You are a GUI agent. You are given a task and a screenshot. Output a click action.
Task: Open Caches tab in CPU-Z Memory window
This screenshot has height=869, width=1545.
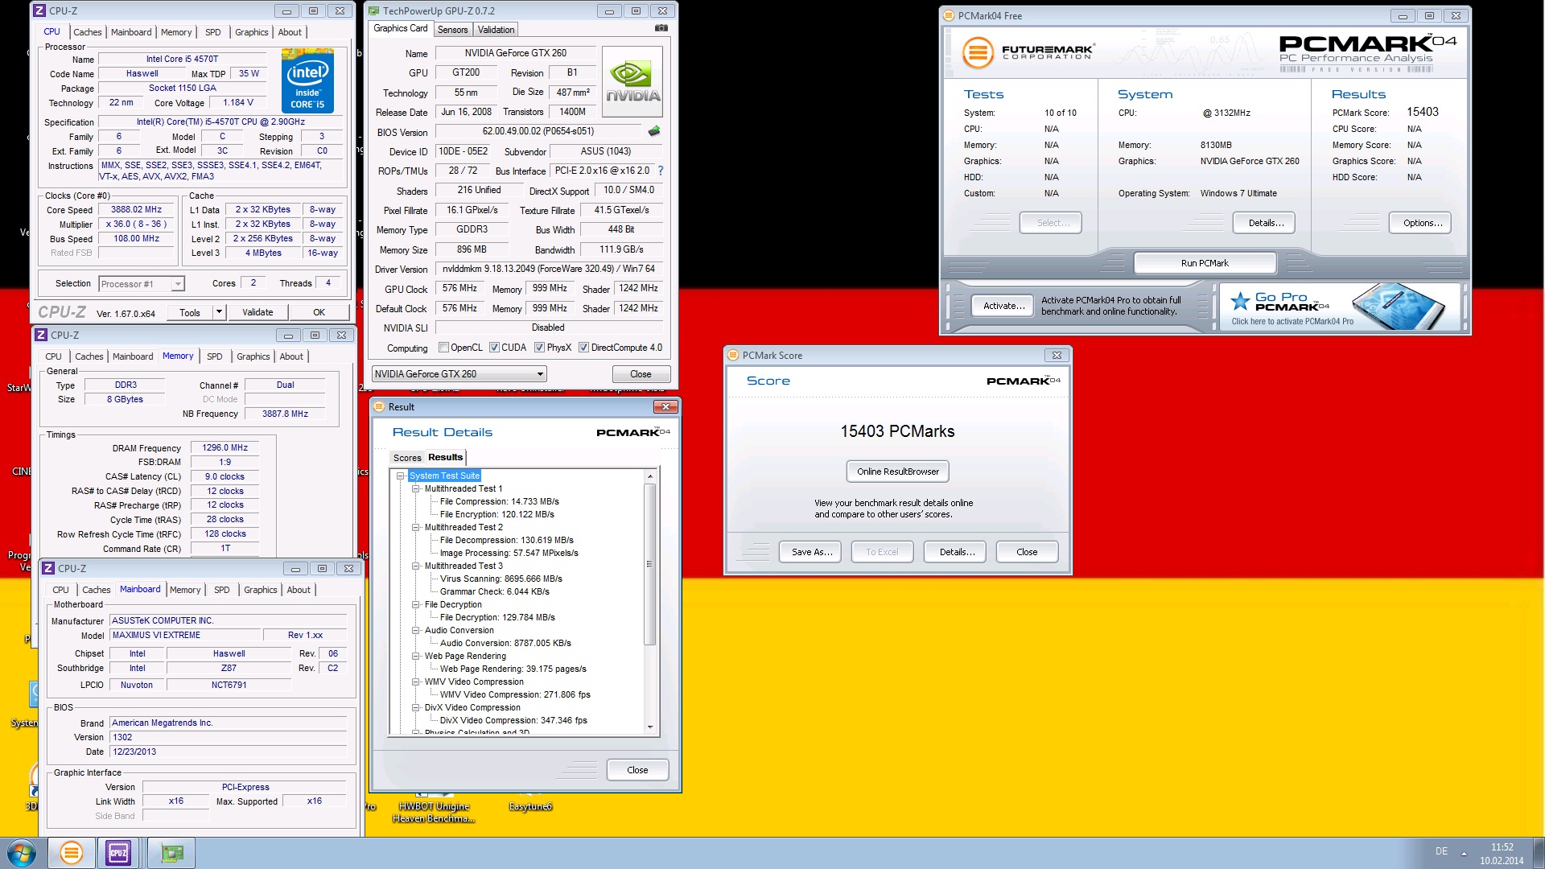[x=89, y=356]
